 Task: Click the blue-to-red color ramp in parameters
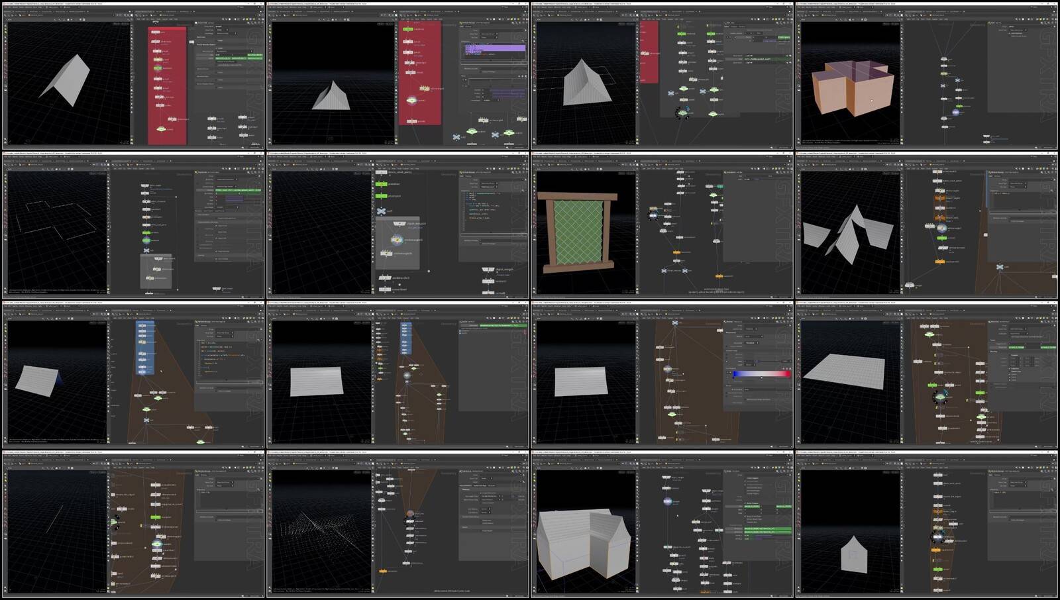[x=761, y=374]
